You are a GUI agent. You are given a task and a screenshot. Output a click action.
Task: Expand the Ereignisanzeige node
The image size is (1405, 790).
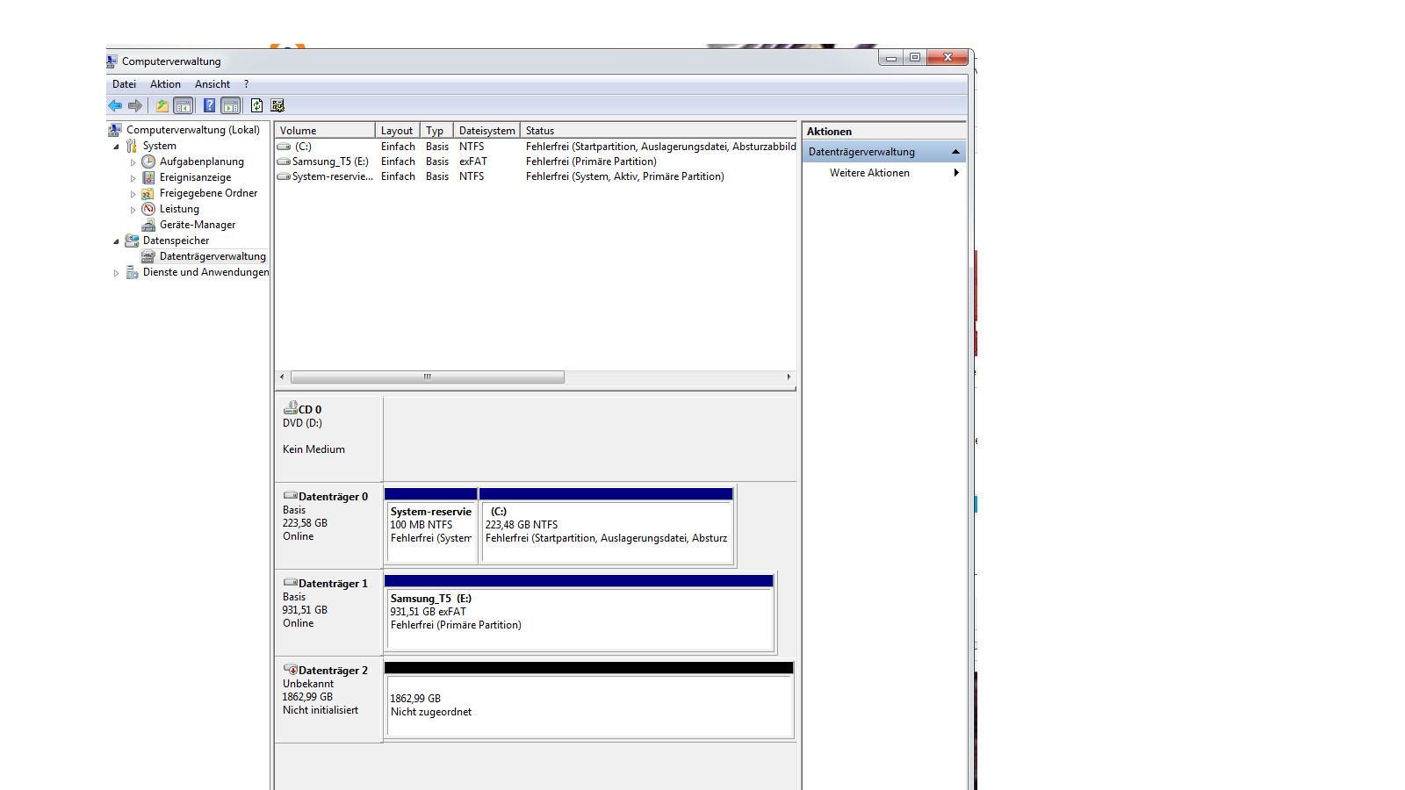[133, 178]
